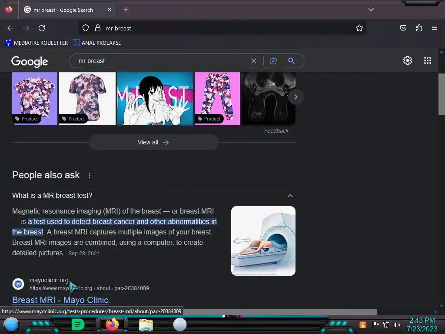Click the mayoclinic.org site icon

(18, 284)
